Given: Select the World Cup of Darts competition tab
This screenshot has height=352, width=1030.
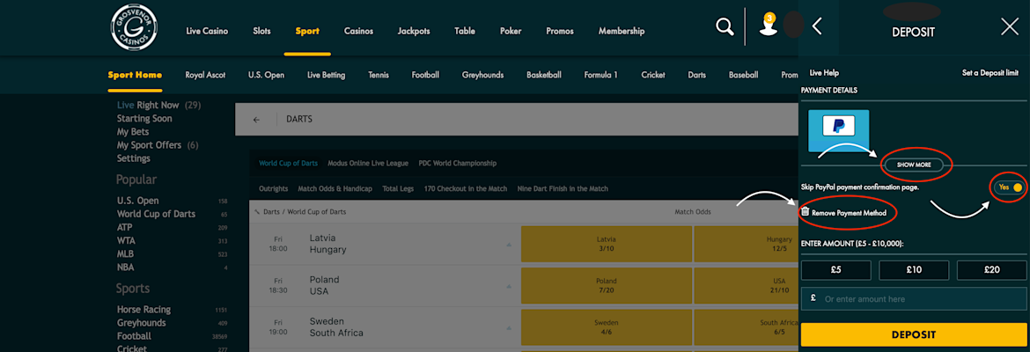Looking at the screenshot, I should pos(290,163).
